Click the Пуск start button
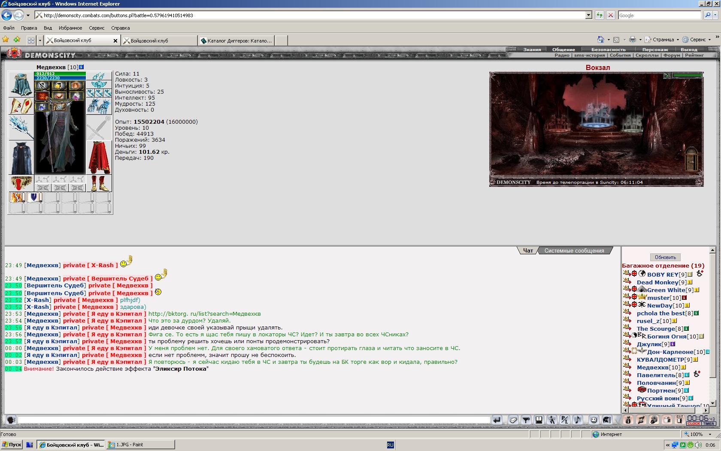The image size is (721, 451). (x=12, y=445)
